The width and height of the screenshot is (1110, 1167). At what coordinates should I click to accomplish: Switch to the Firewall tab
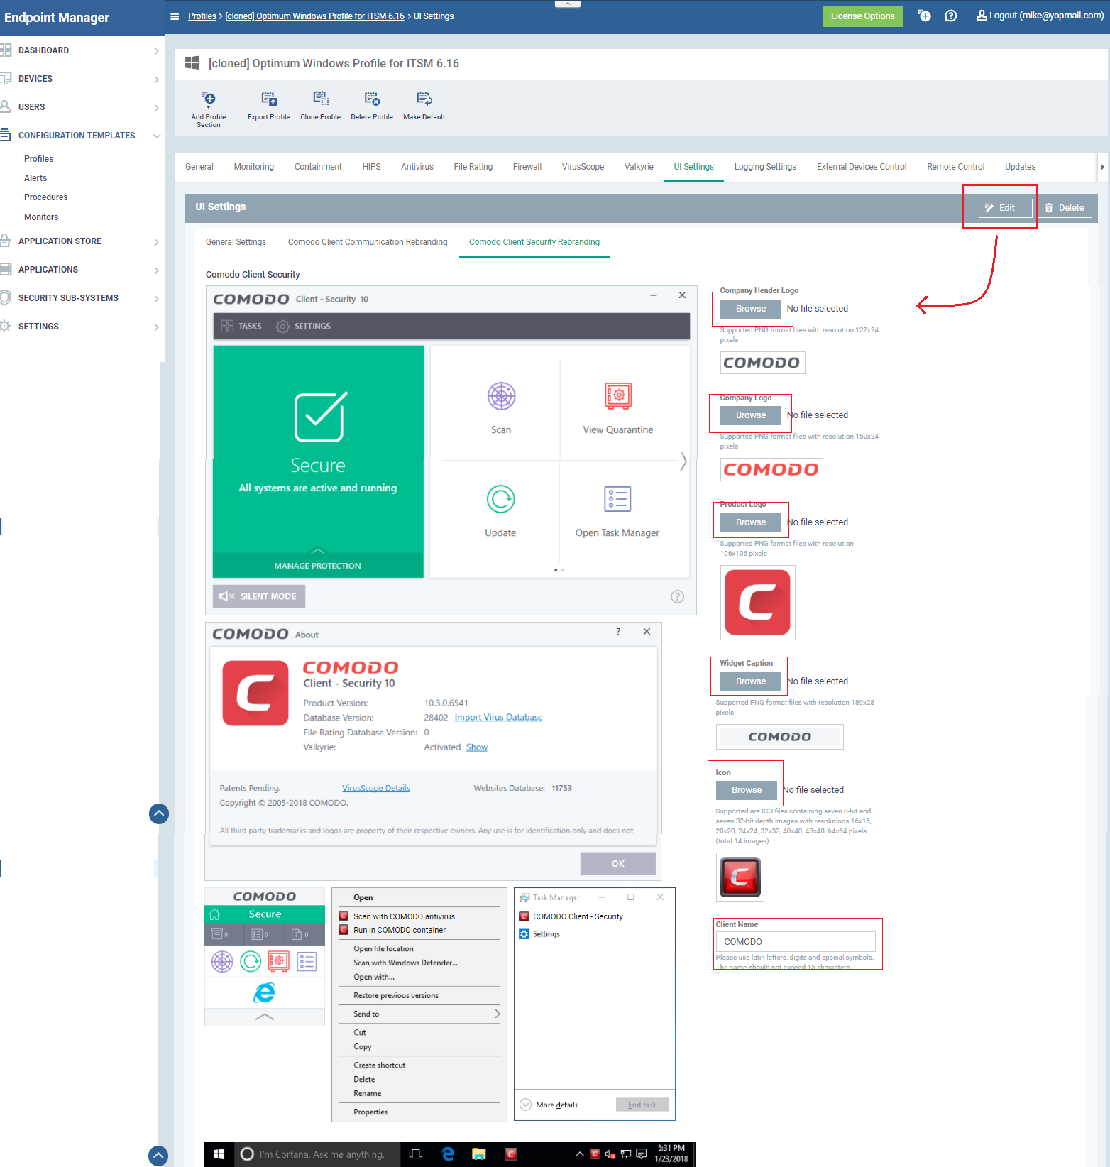pyautogui.click(x=527, y=167)
